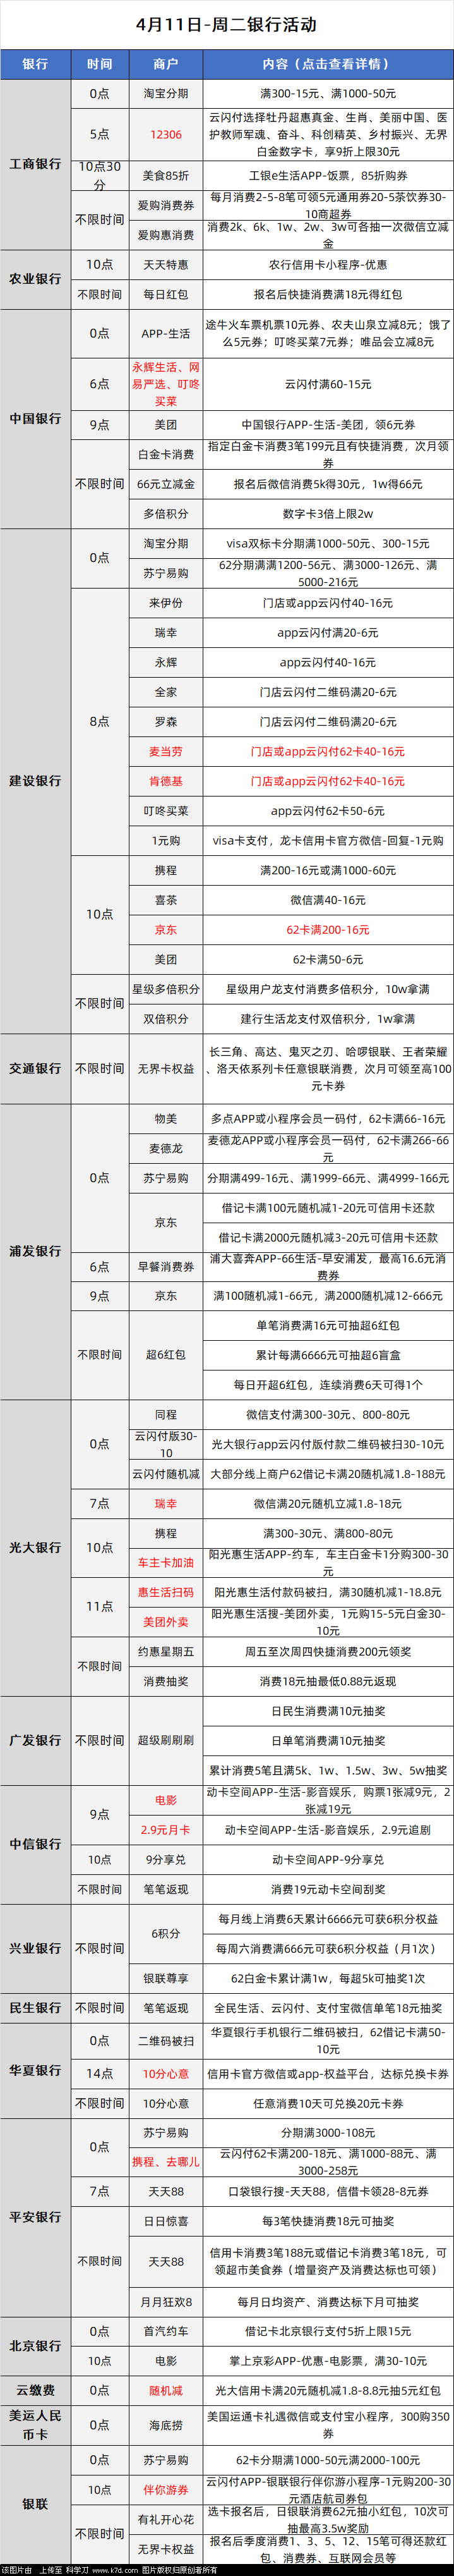This screenshot has width=454, height=2576.
Task: Click the 约惠星期五 merchant cell
Action: tap(165, 1652)
